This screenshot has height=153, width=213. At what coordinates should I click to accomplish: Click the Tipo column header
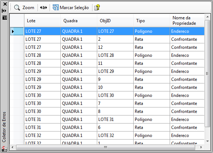151,21
